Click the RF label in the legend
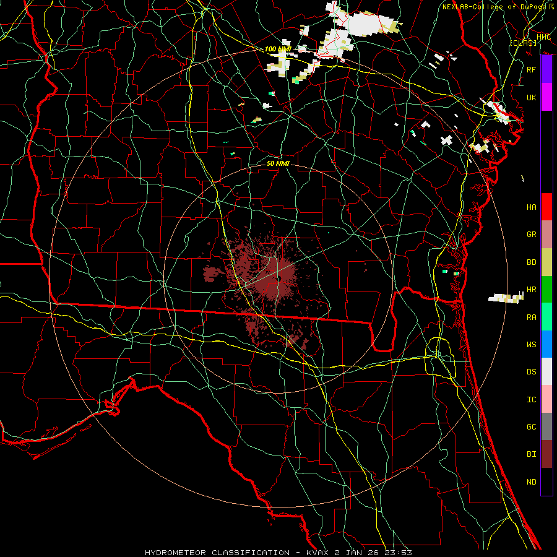 click(531, 69)
